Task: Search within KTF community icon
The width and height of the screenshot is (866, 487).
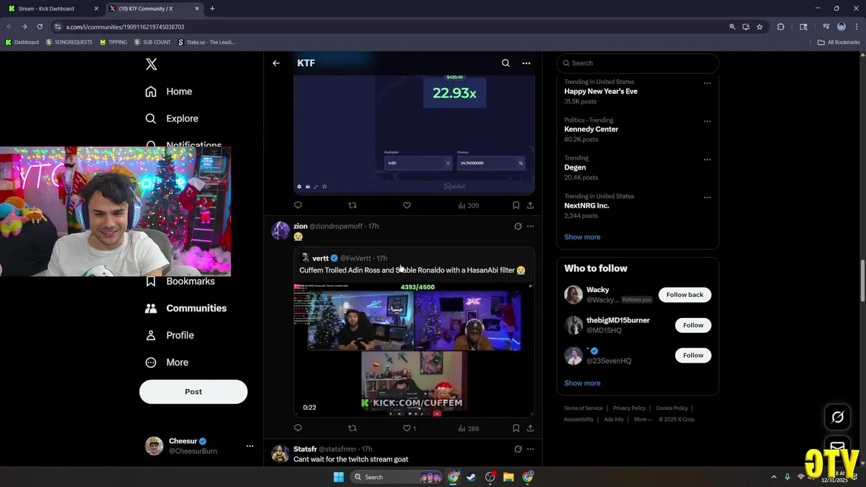Action: pos(505,63)
